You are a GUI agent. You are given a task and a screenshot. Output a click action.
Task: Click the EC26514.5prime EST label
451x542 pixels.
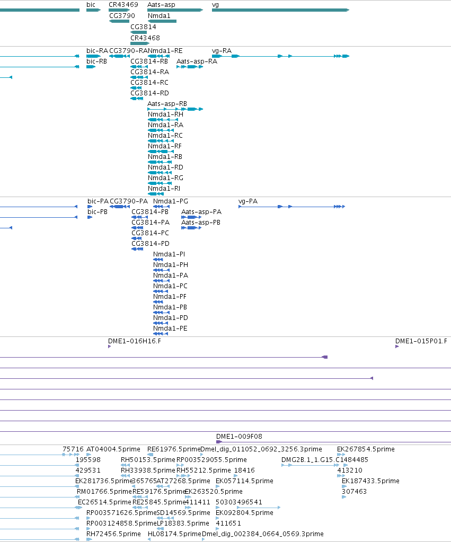click(104, 502)
